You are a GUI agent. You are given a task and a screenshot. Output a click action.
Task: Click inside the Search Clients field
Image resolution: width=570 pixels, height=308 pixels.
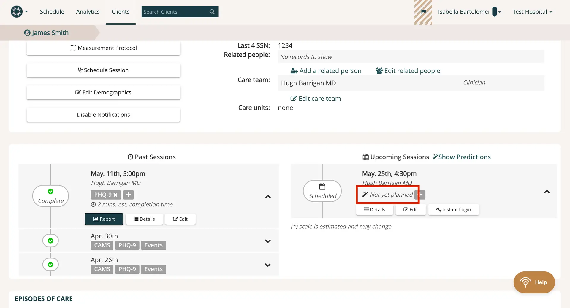coord(172,12)
